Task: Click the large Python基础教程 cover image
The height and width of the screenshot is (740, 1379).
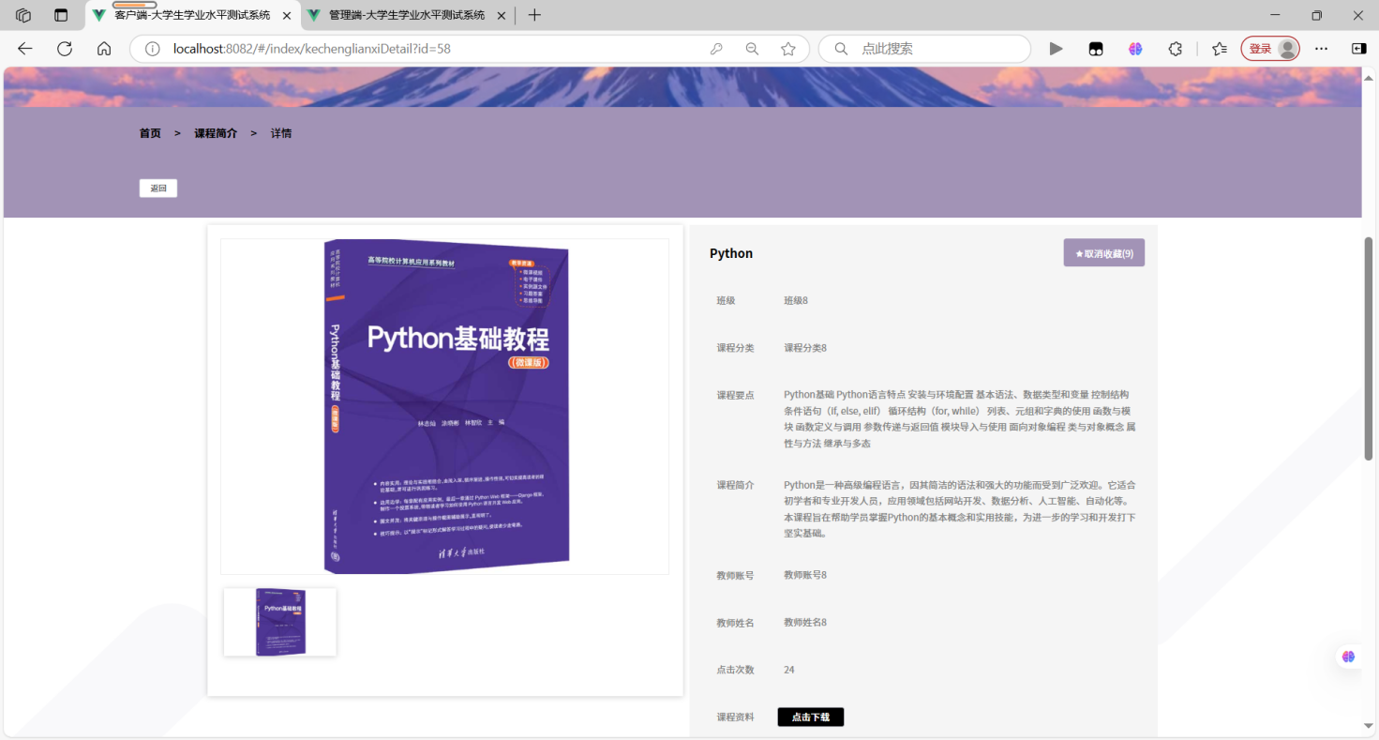Action: click(x=445, y=406)
